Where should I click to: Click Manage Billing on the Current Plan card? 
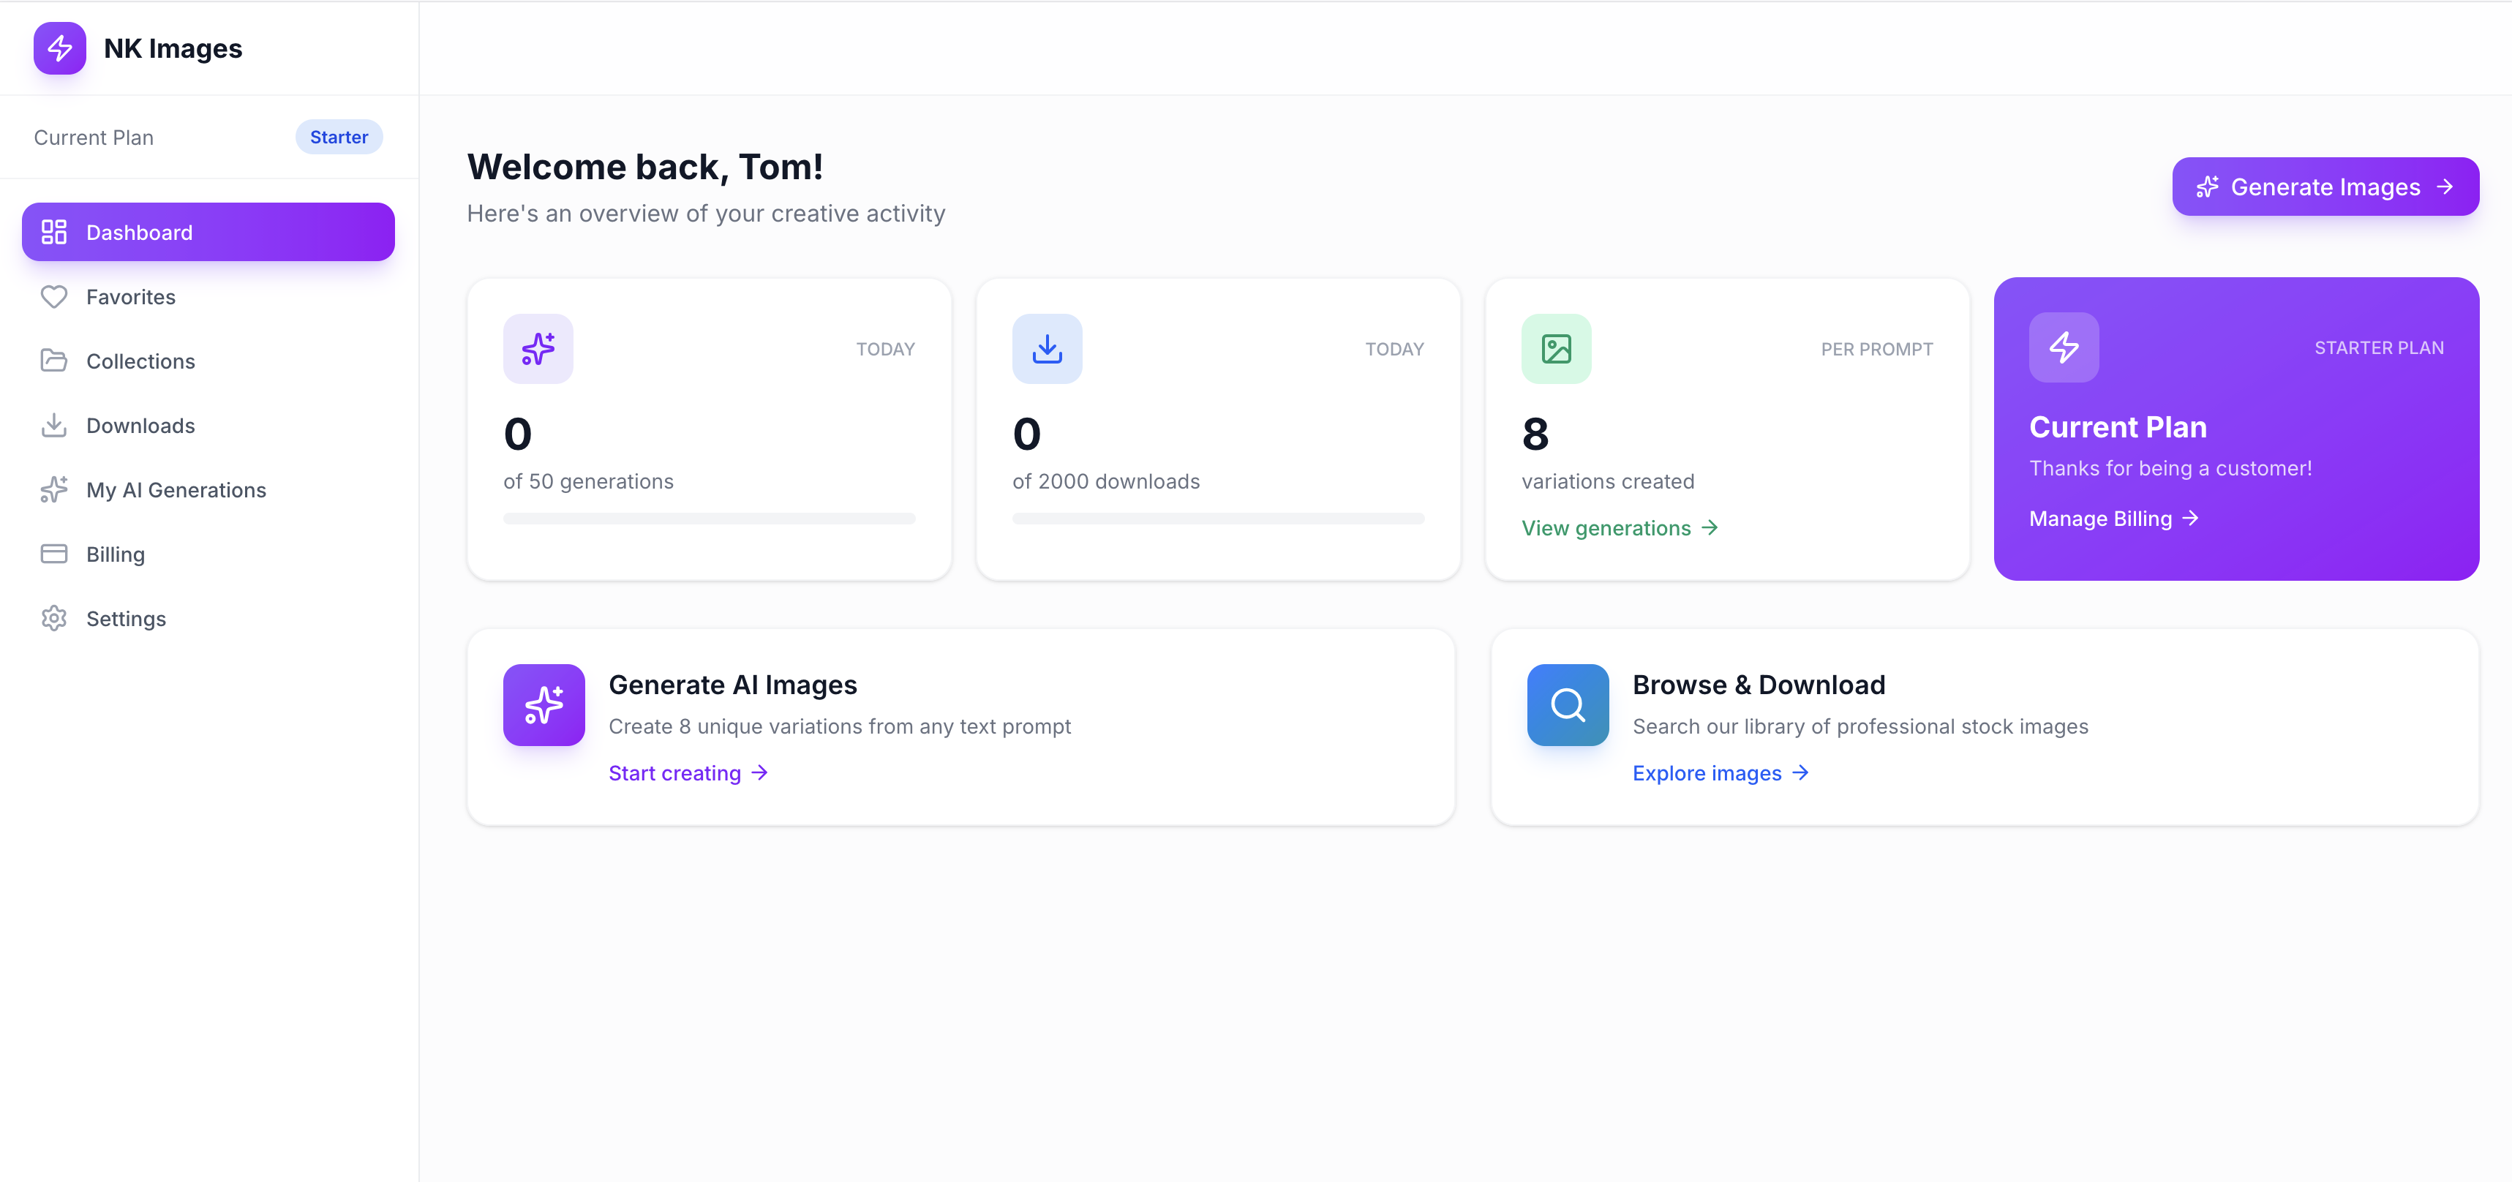(2100, 518)
